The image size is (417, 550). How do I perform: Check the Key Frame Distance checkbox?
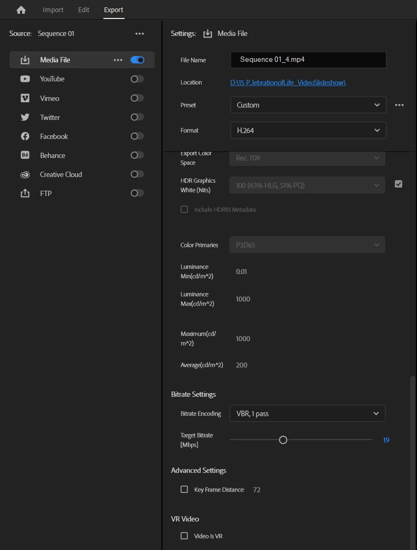[184, 489]
